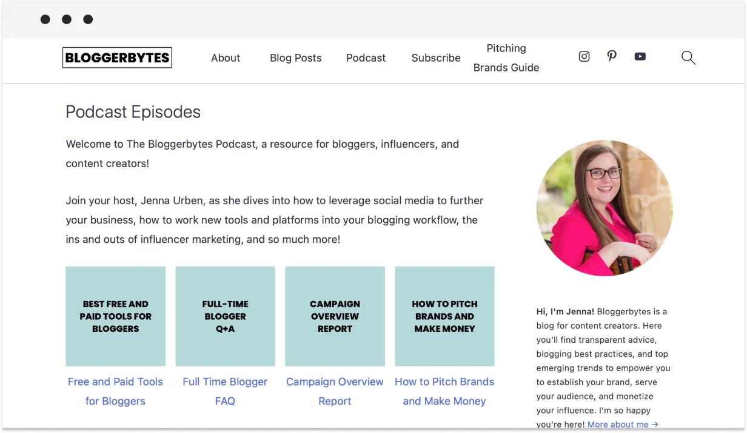
Task: Open the Podcast navigation item
Action: coord(366,58)
